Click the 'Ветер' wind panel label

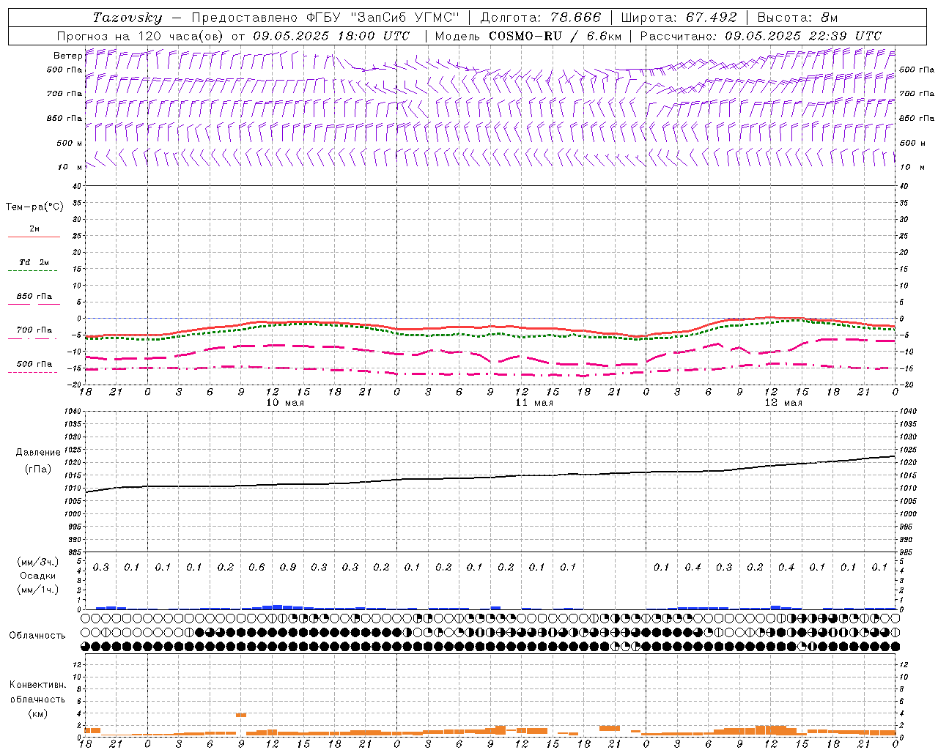click(67, 56)
